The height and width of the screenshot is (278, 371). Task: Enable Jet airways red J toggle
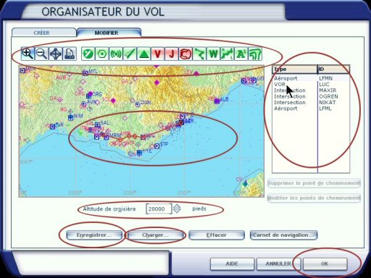(172, 54)
